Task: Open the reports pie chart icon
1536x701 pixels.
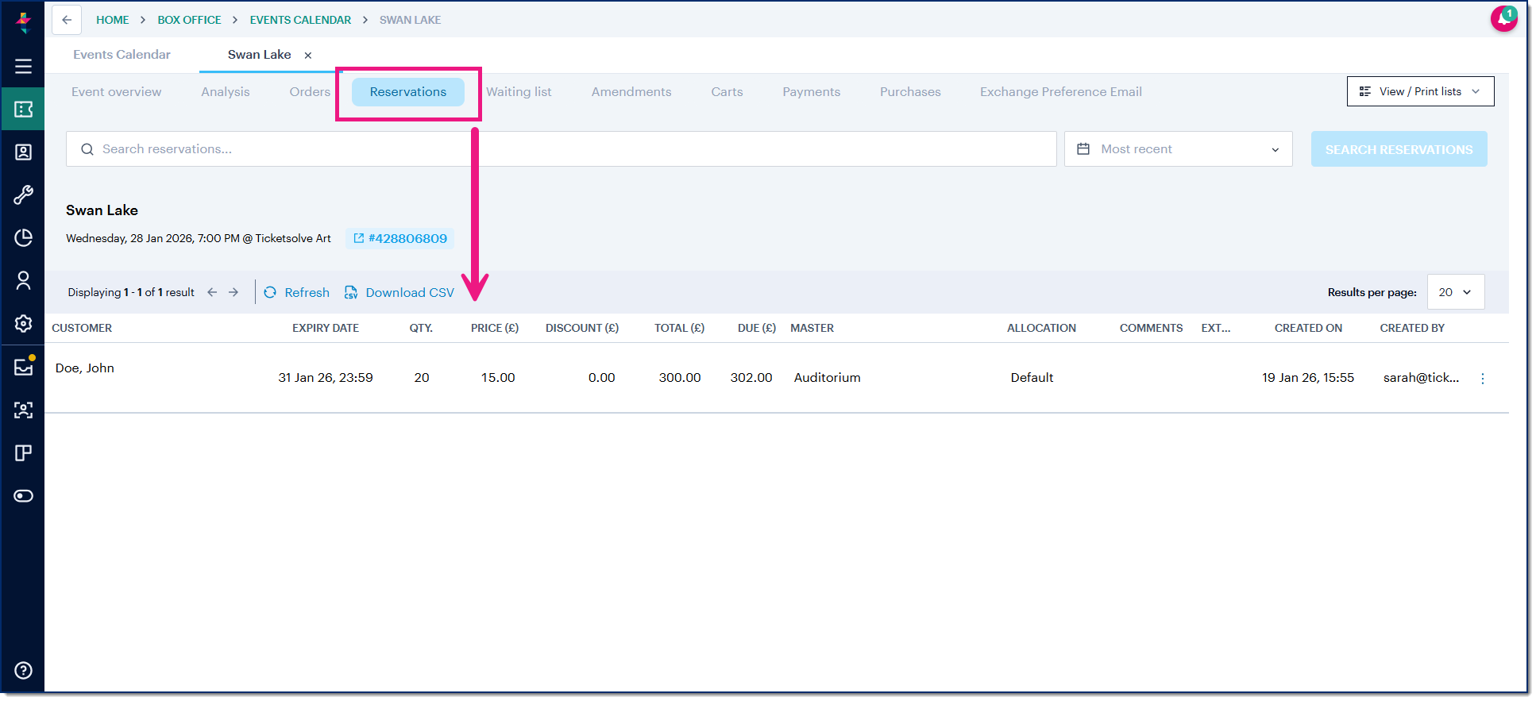Action: (x=23, y=237)
